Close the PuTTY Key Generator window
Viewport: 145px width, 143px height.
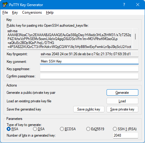coord(138,5)
